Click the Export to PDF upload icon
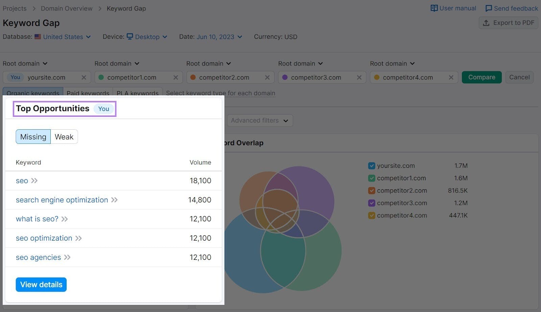The image size is (541, 312). point(486,23)
